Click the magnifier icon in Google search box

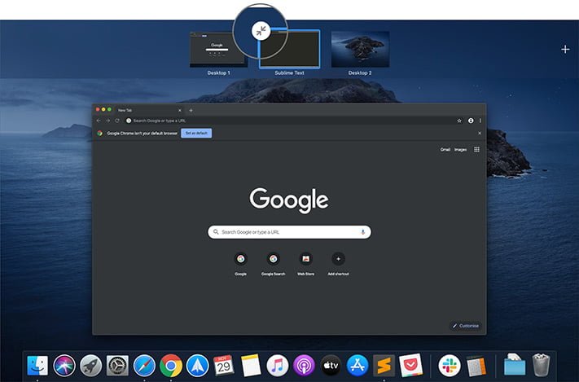click(x=216, y=232)
